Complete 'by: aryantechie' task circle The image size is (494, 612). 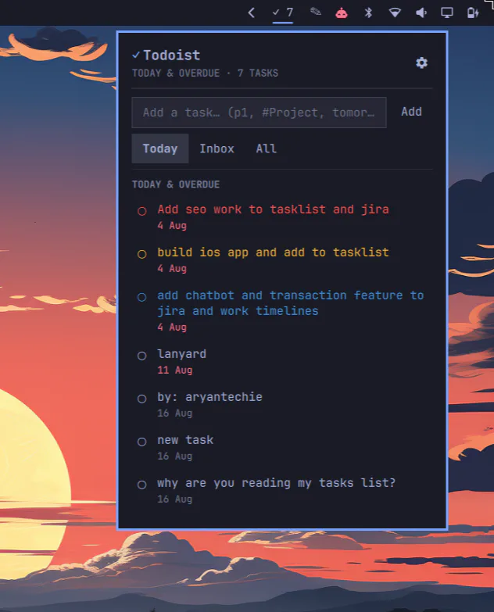tap(142, 399)
